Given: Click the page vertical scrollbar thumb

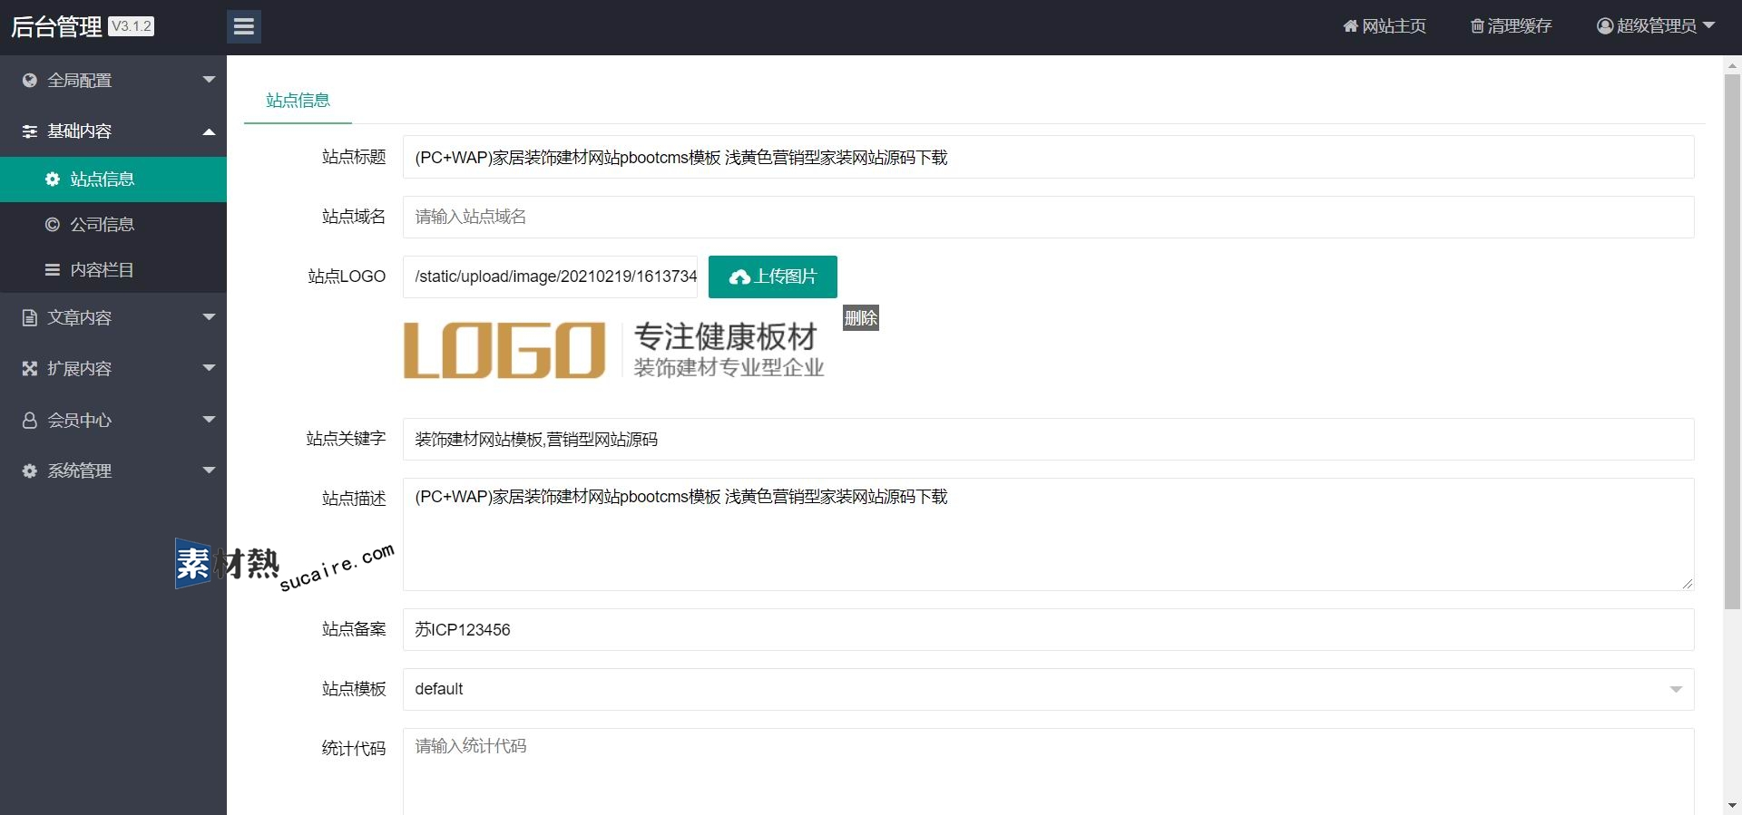Looking at the screenshot, I should 1732,342.
